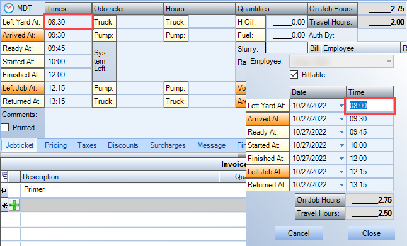Toggle the Printed checkbox
This screenshot has height=246, width=407.
point(5,128)
